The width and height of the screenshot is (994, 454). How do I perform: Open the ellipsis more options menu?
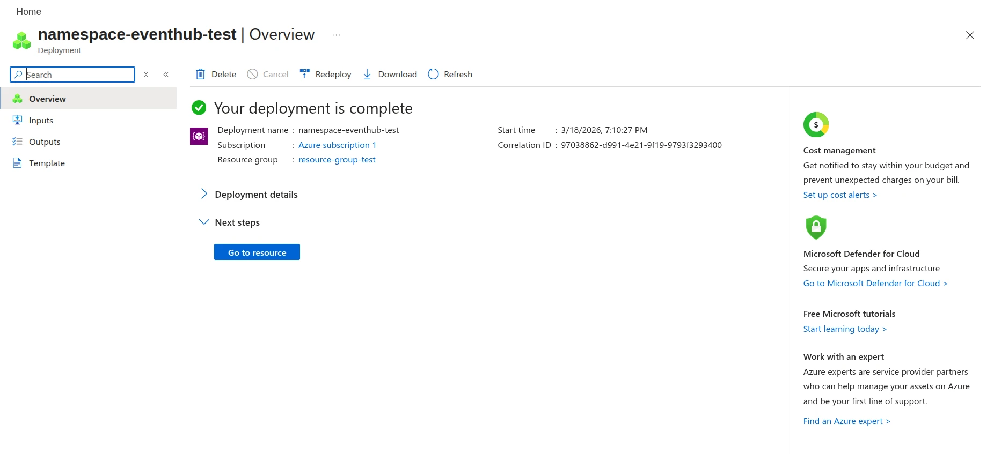click(x=336, y=35)
